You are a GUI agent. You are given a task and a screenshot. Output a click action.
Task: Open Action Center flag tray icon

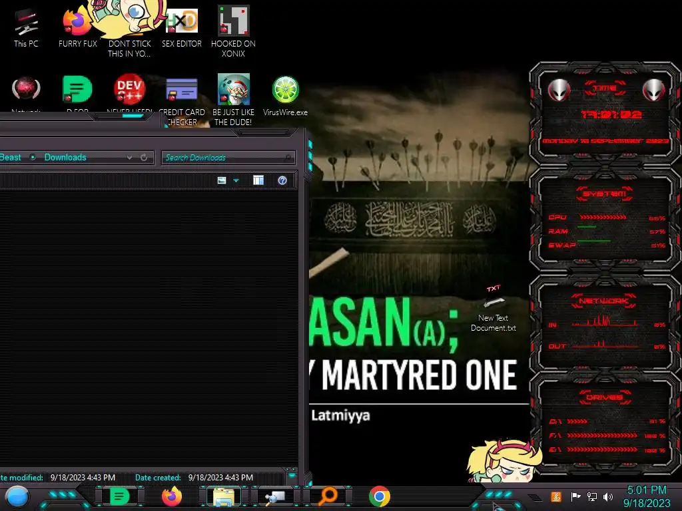pos(575,496)
